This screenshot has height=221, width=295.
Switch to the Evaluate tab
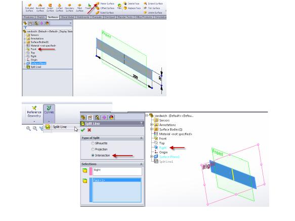[97, 17]
